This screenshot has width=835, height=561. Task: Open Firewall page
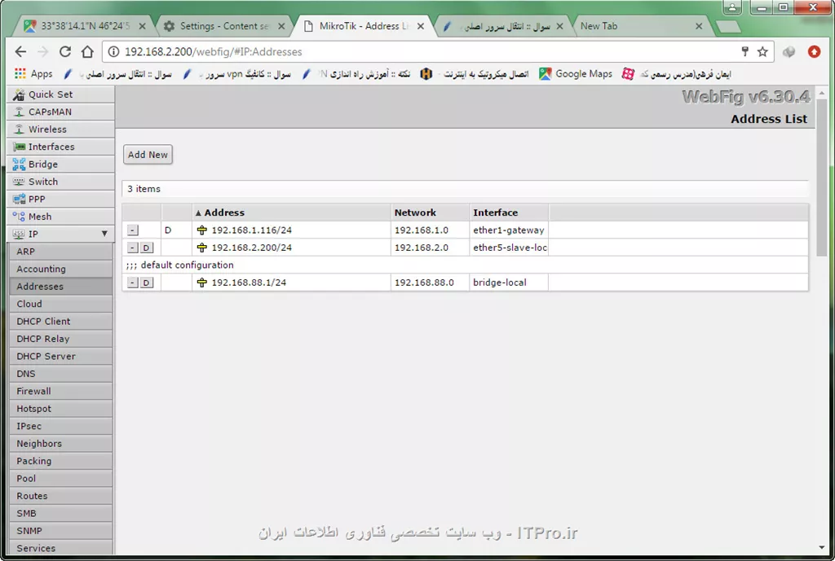coord(60,391)
